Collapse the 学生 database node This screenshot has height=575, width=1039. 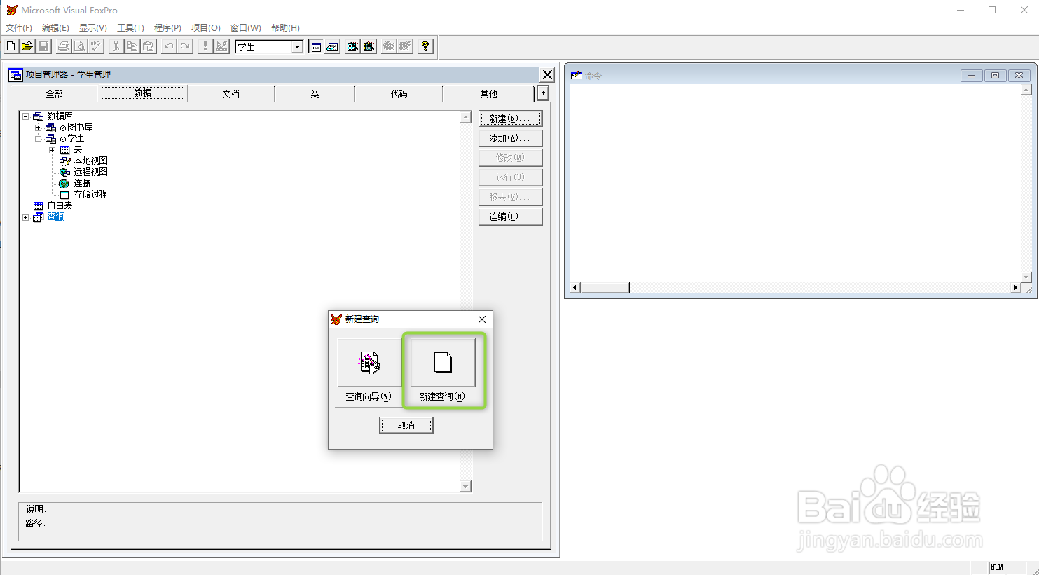point(39,139)
